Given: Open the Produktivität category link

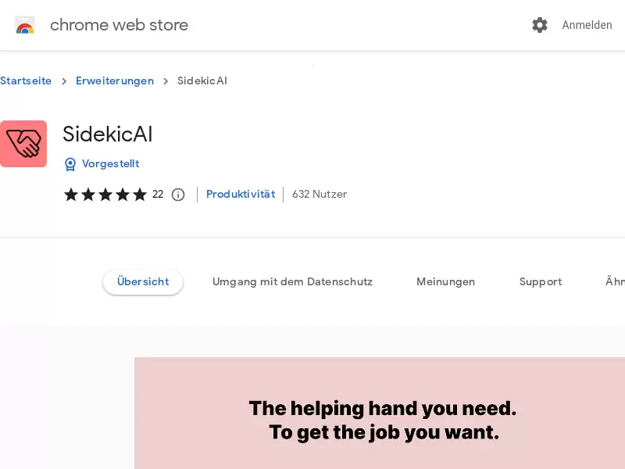Looking at the screenshot, I should 241,194.
